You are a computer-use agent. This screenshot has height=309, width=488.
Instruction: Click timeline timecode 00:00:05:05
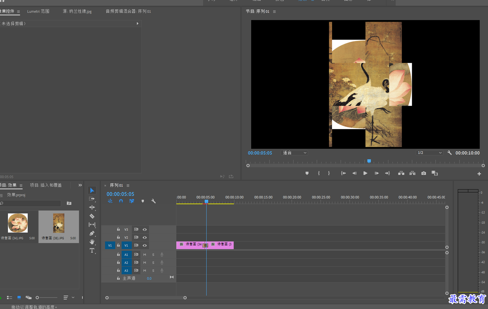120,194
